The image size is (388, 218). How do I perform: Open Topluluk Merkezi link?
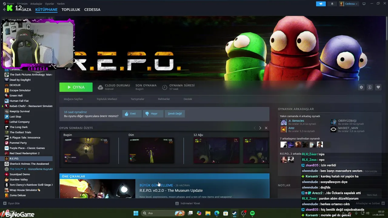coord(107,99)
